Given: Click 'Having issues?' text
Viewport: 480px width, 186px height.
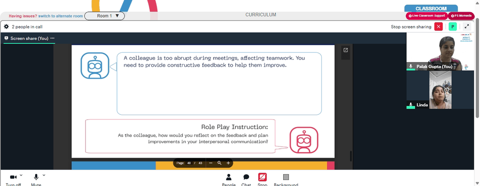Looking at the screenshot, I should [23, 16].
